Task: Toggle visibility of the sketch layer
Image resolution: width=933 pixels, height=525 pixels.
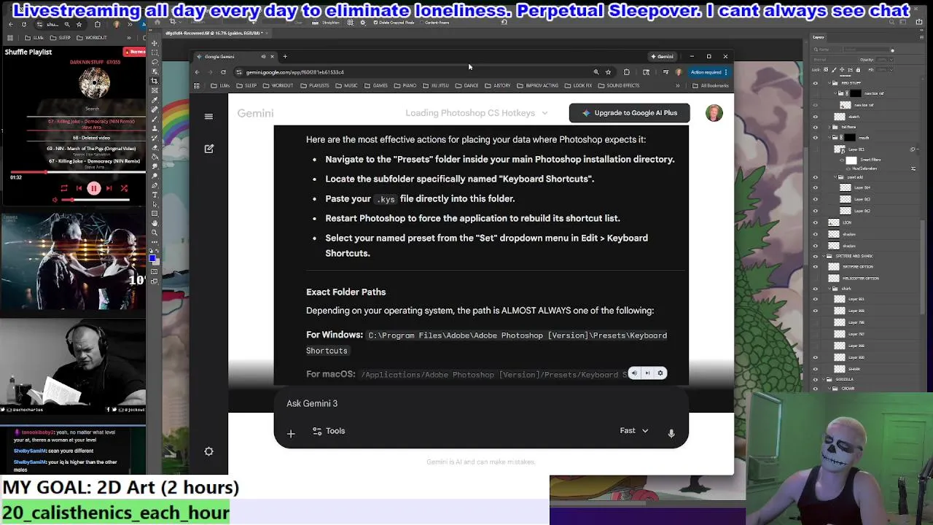Action: click(x=815, y=117)
